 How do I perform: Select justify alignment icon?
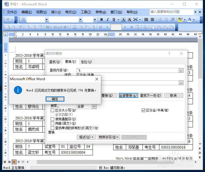click(x=146, y=20)
